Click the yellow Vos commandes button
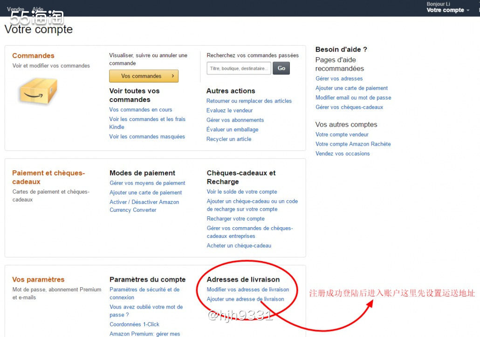The width and height of the screenshot is (480, 337). 144,76
